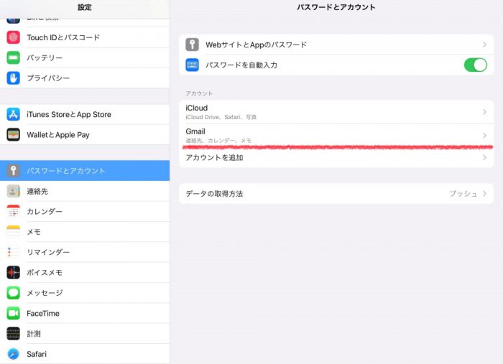This screenshot has height=364, width=503.
Task: Open アカウントを追加 chevron arrow
Action: point(485,157)
